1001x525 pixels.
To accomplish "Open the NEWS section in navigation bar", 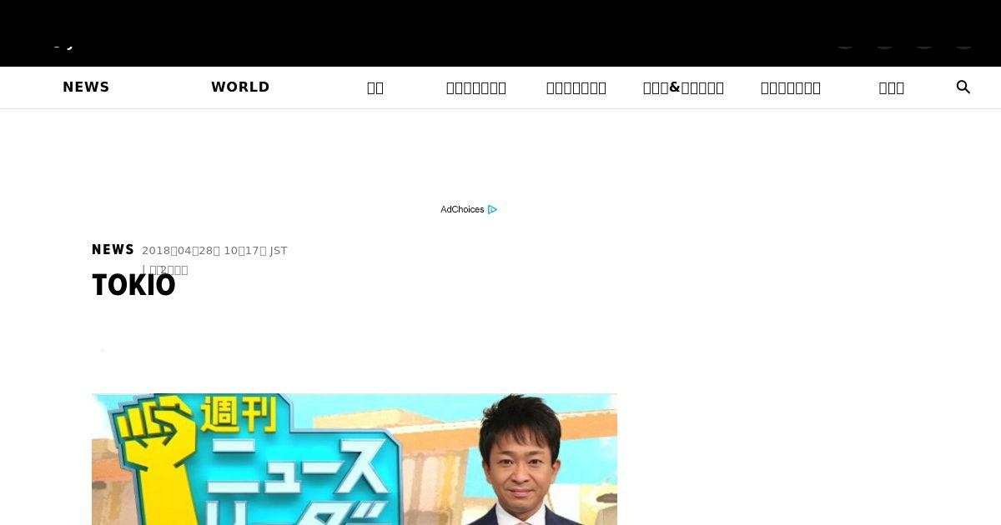I will click(x=86, y=87).
